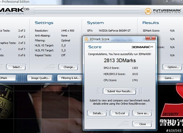Click the Filtering value Optimal
Viewport: 183px width, 133px height.
[x=66, y=40]
